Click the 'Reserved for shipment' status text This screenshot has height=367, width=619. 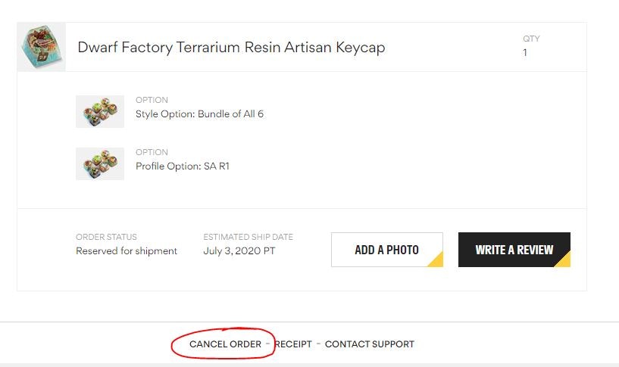tap(127, 251)
